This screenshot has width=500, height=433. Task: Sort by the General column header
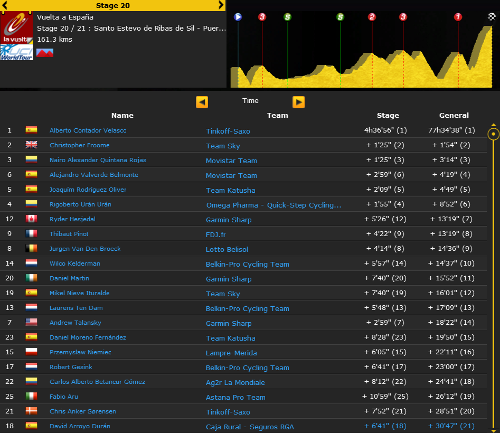(x=454, y=115)
